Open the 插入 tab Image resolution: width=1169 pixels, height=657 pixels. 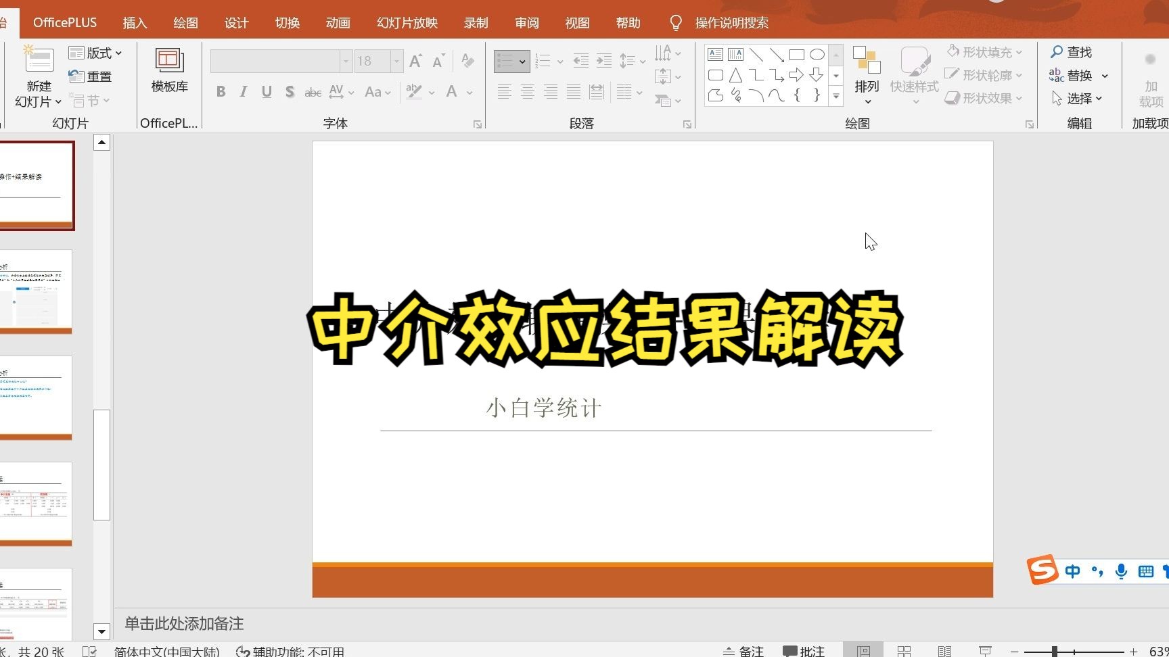(x=135, y=22)
